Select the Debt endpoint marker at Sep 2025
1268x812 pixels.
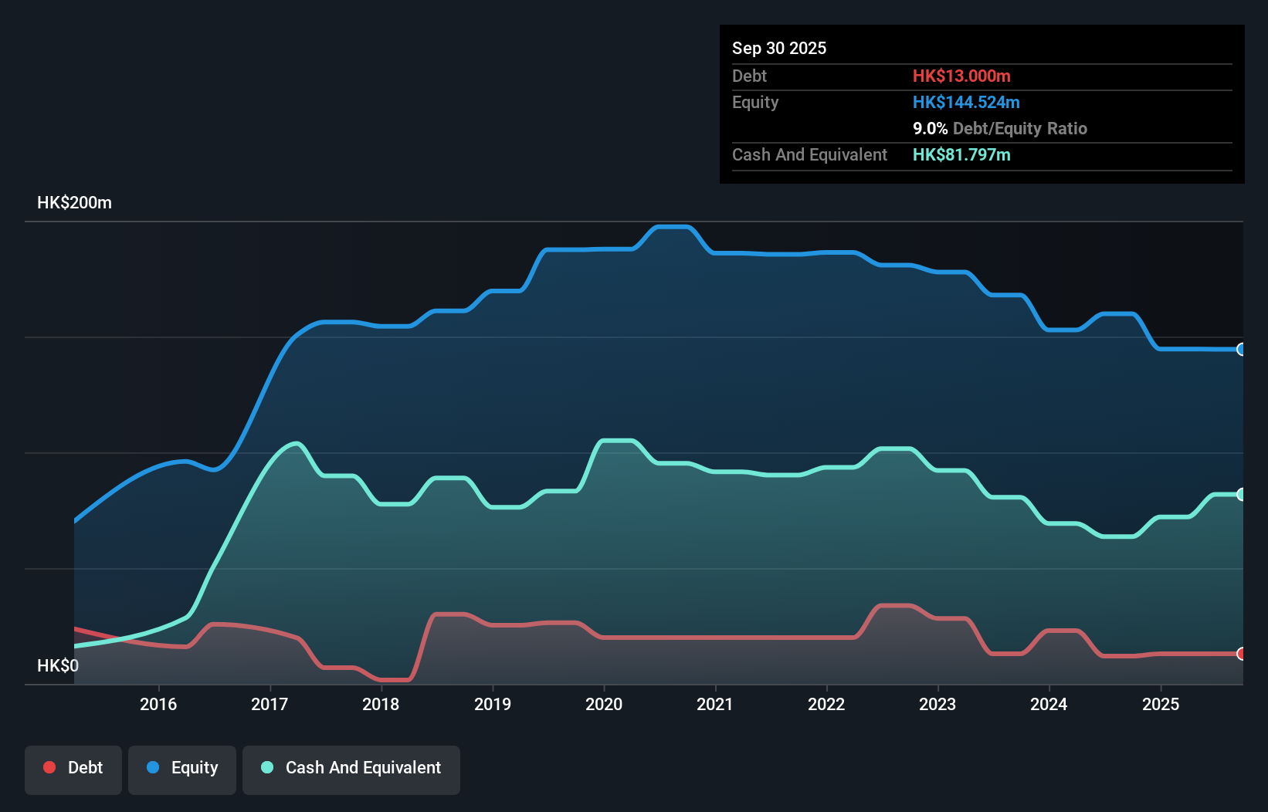pos(1242,654)
